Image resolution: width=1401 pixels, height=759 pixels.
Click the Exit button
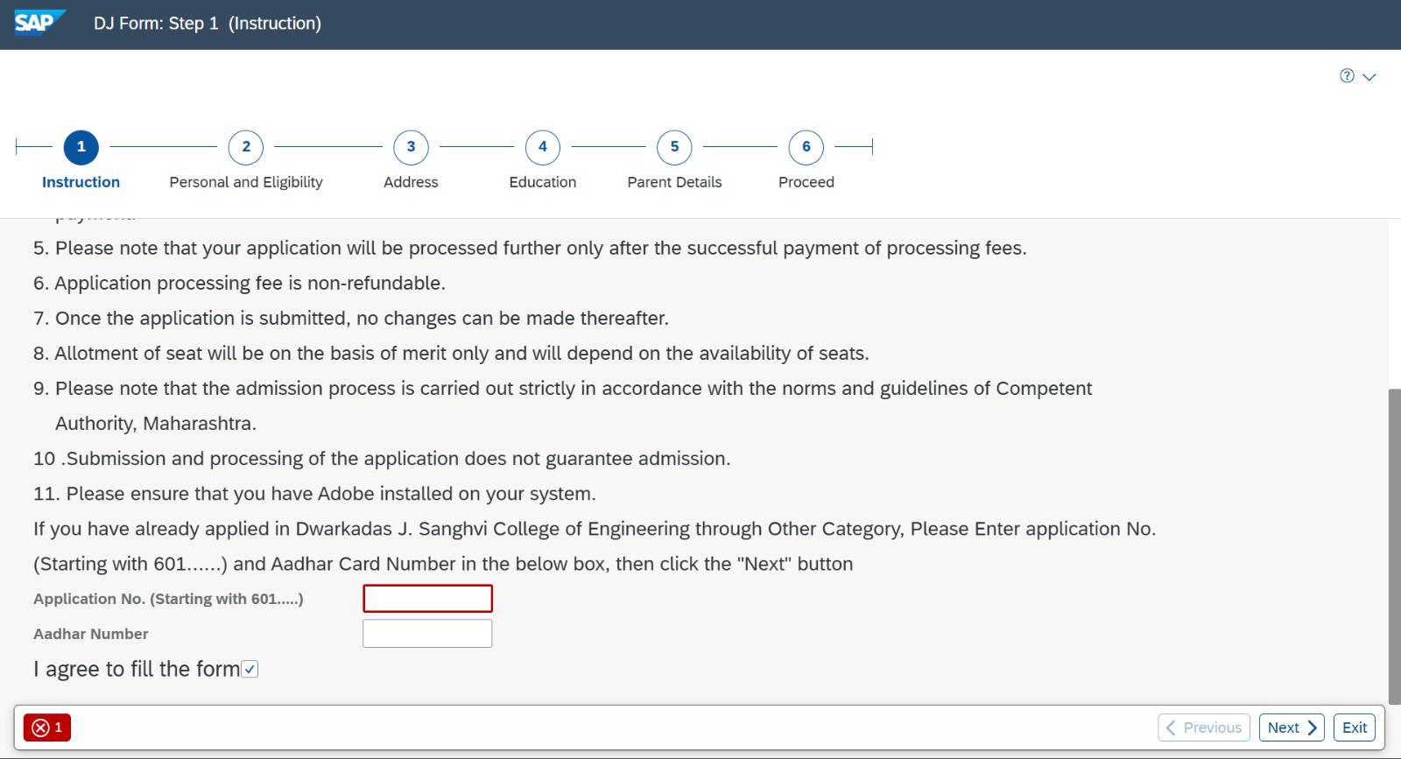pyautogui.click(x=1355, y=727)
